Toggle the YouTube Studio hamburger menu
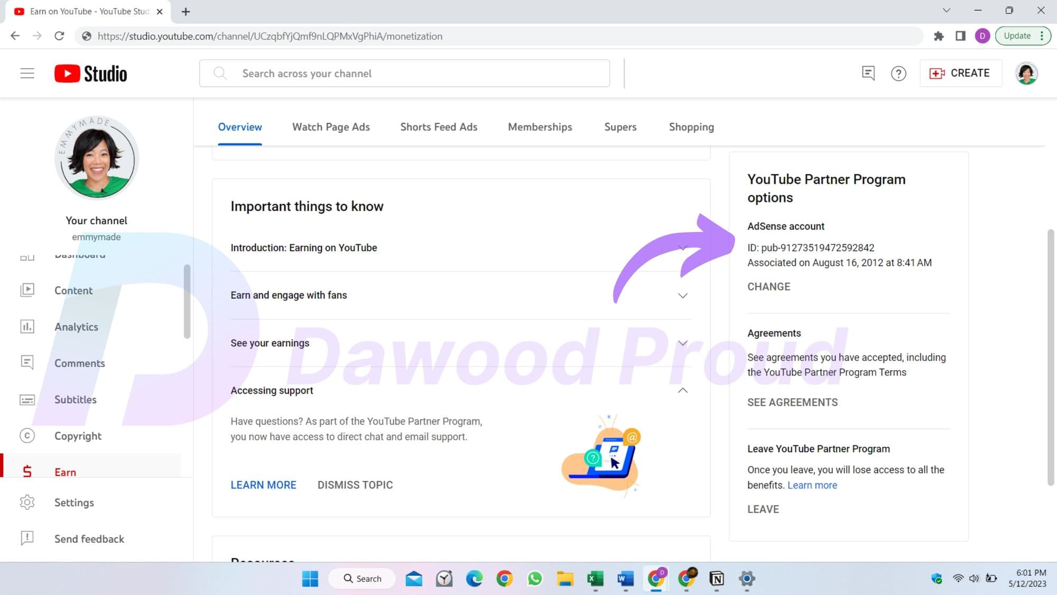 click(27, 72)
